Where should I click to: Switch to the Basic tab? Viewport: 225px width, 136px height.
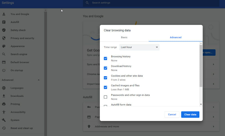tap(124, 38)
